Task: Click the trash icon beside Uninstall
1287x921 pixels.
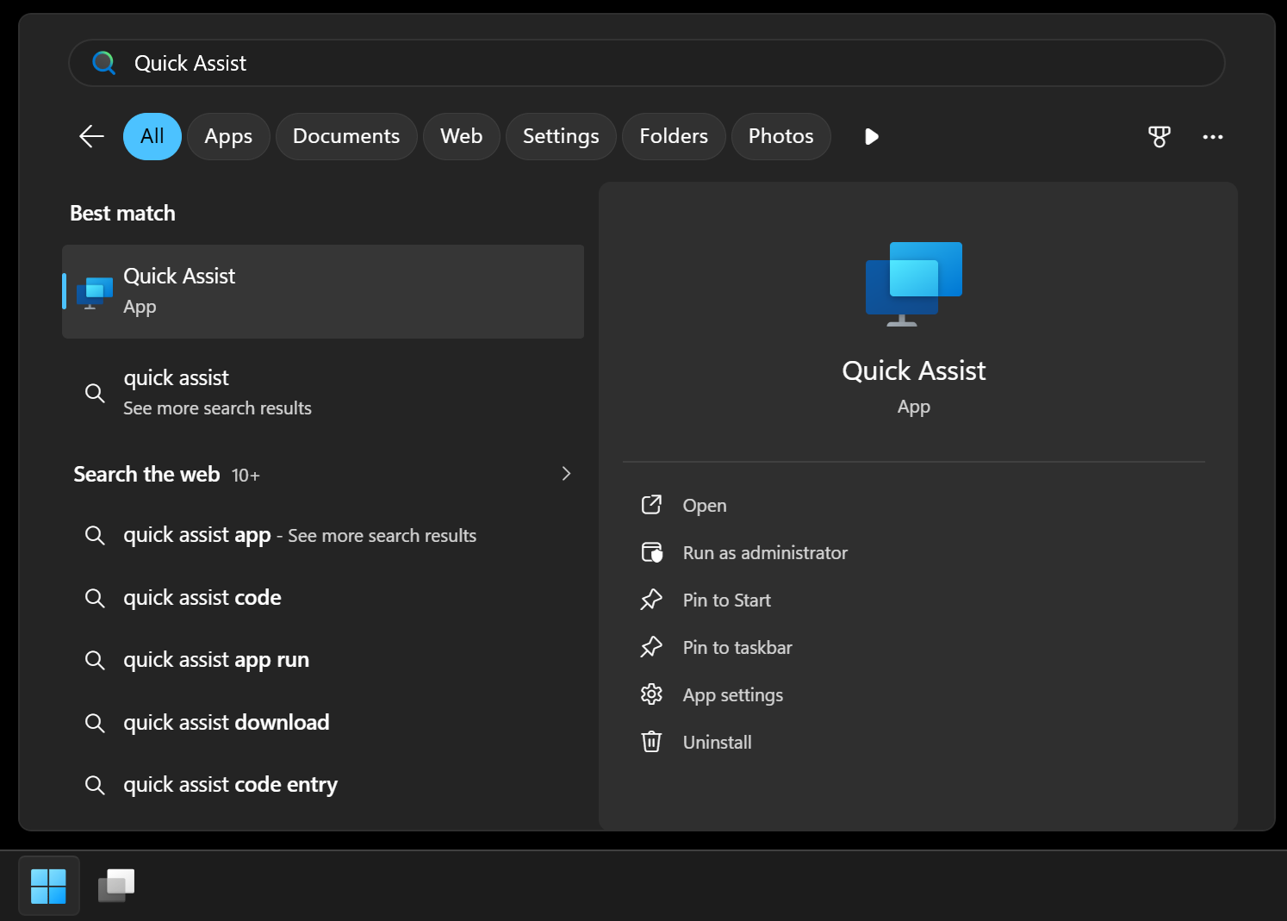Action: click(x=651, y=742)
